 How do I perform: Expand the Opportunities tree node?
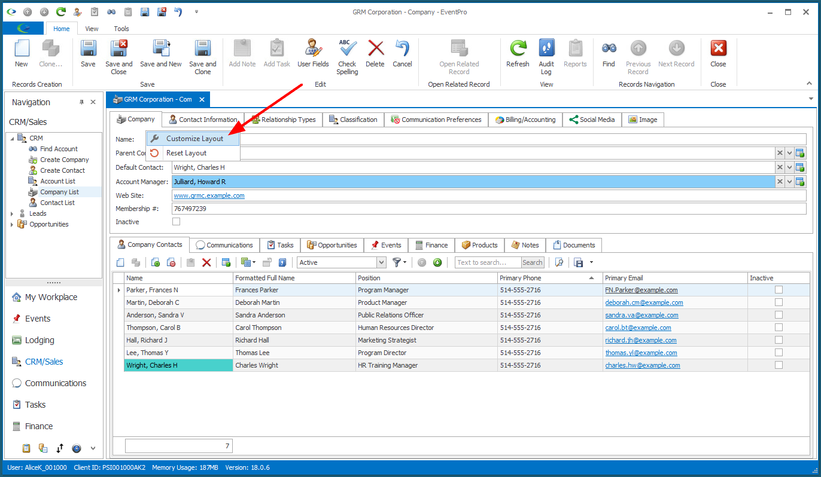tap(12, 224)
